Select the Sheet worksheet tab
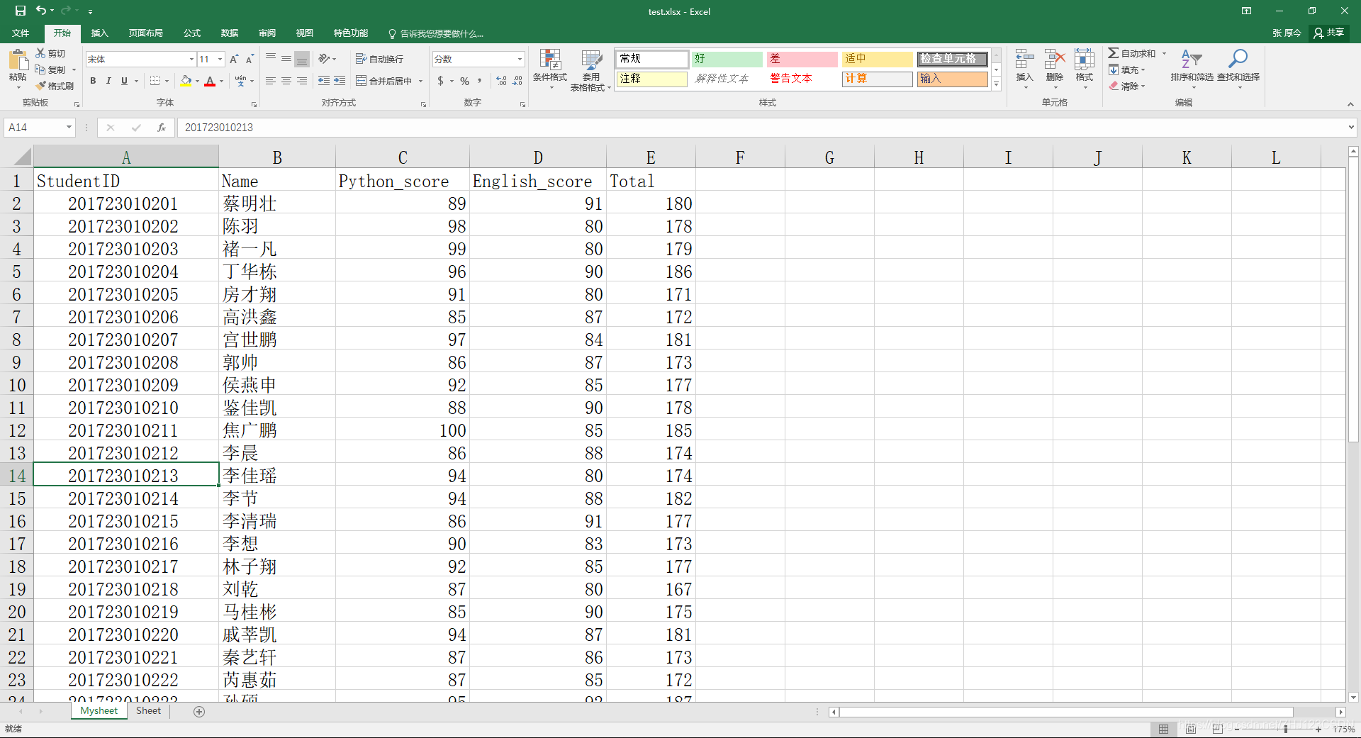Screen dimensions: 1361x738 coord(148,711)
